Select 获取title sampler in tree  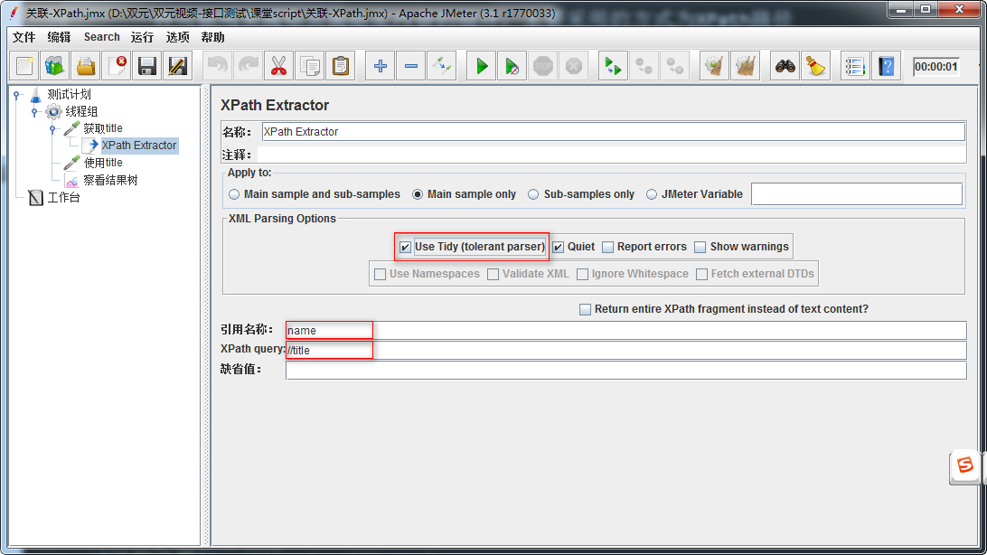point(103,128)
